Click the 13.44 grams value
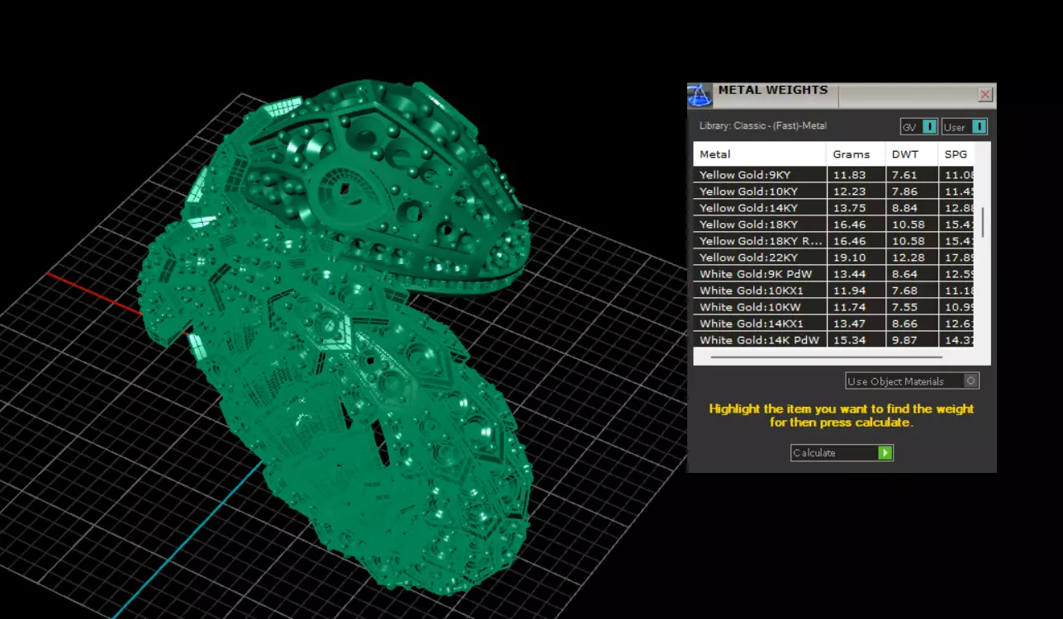 [848, 274]
